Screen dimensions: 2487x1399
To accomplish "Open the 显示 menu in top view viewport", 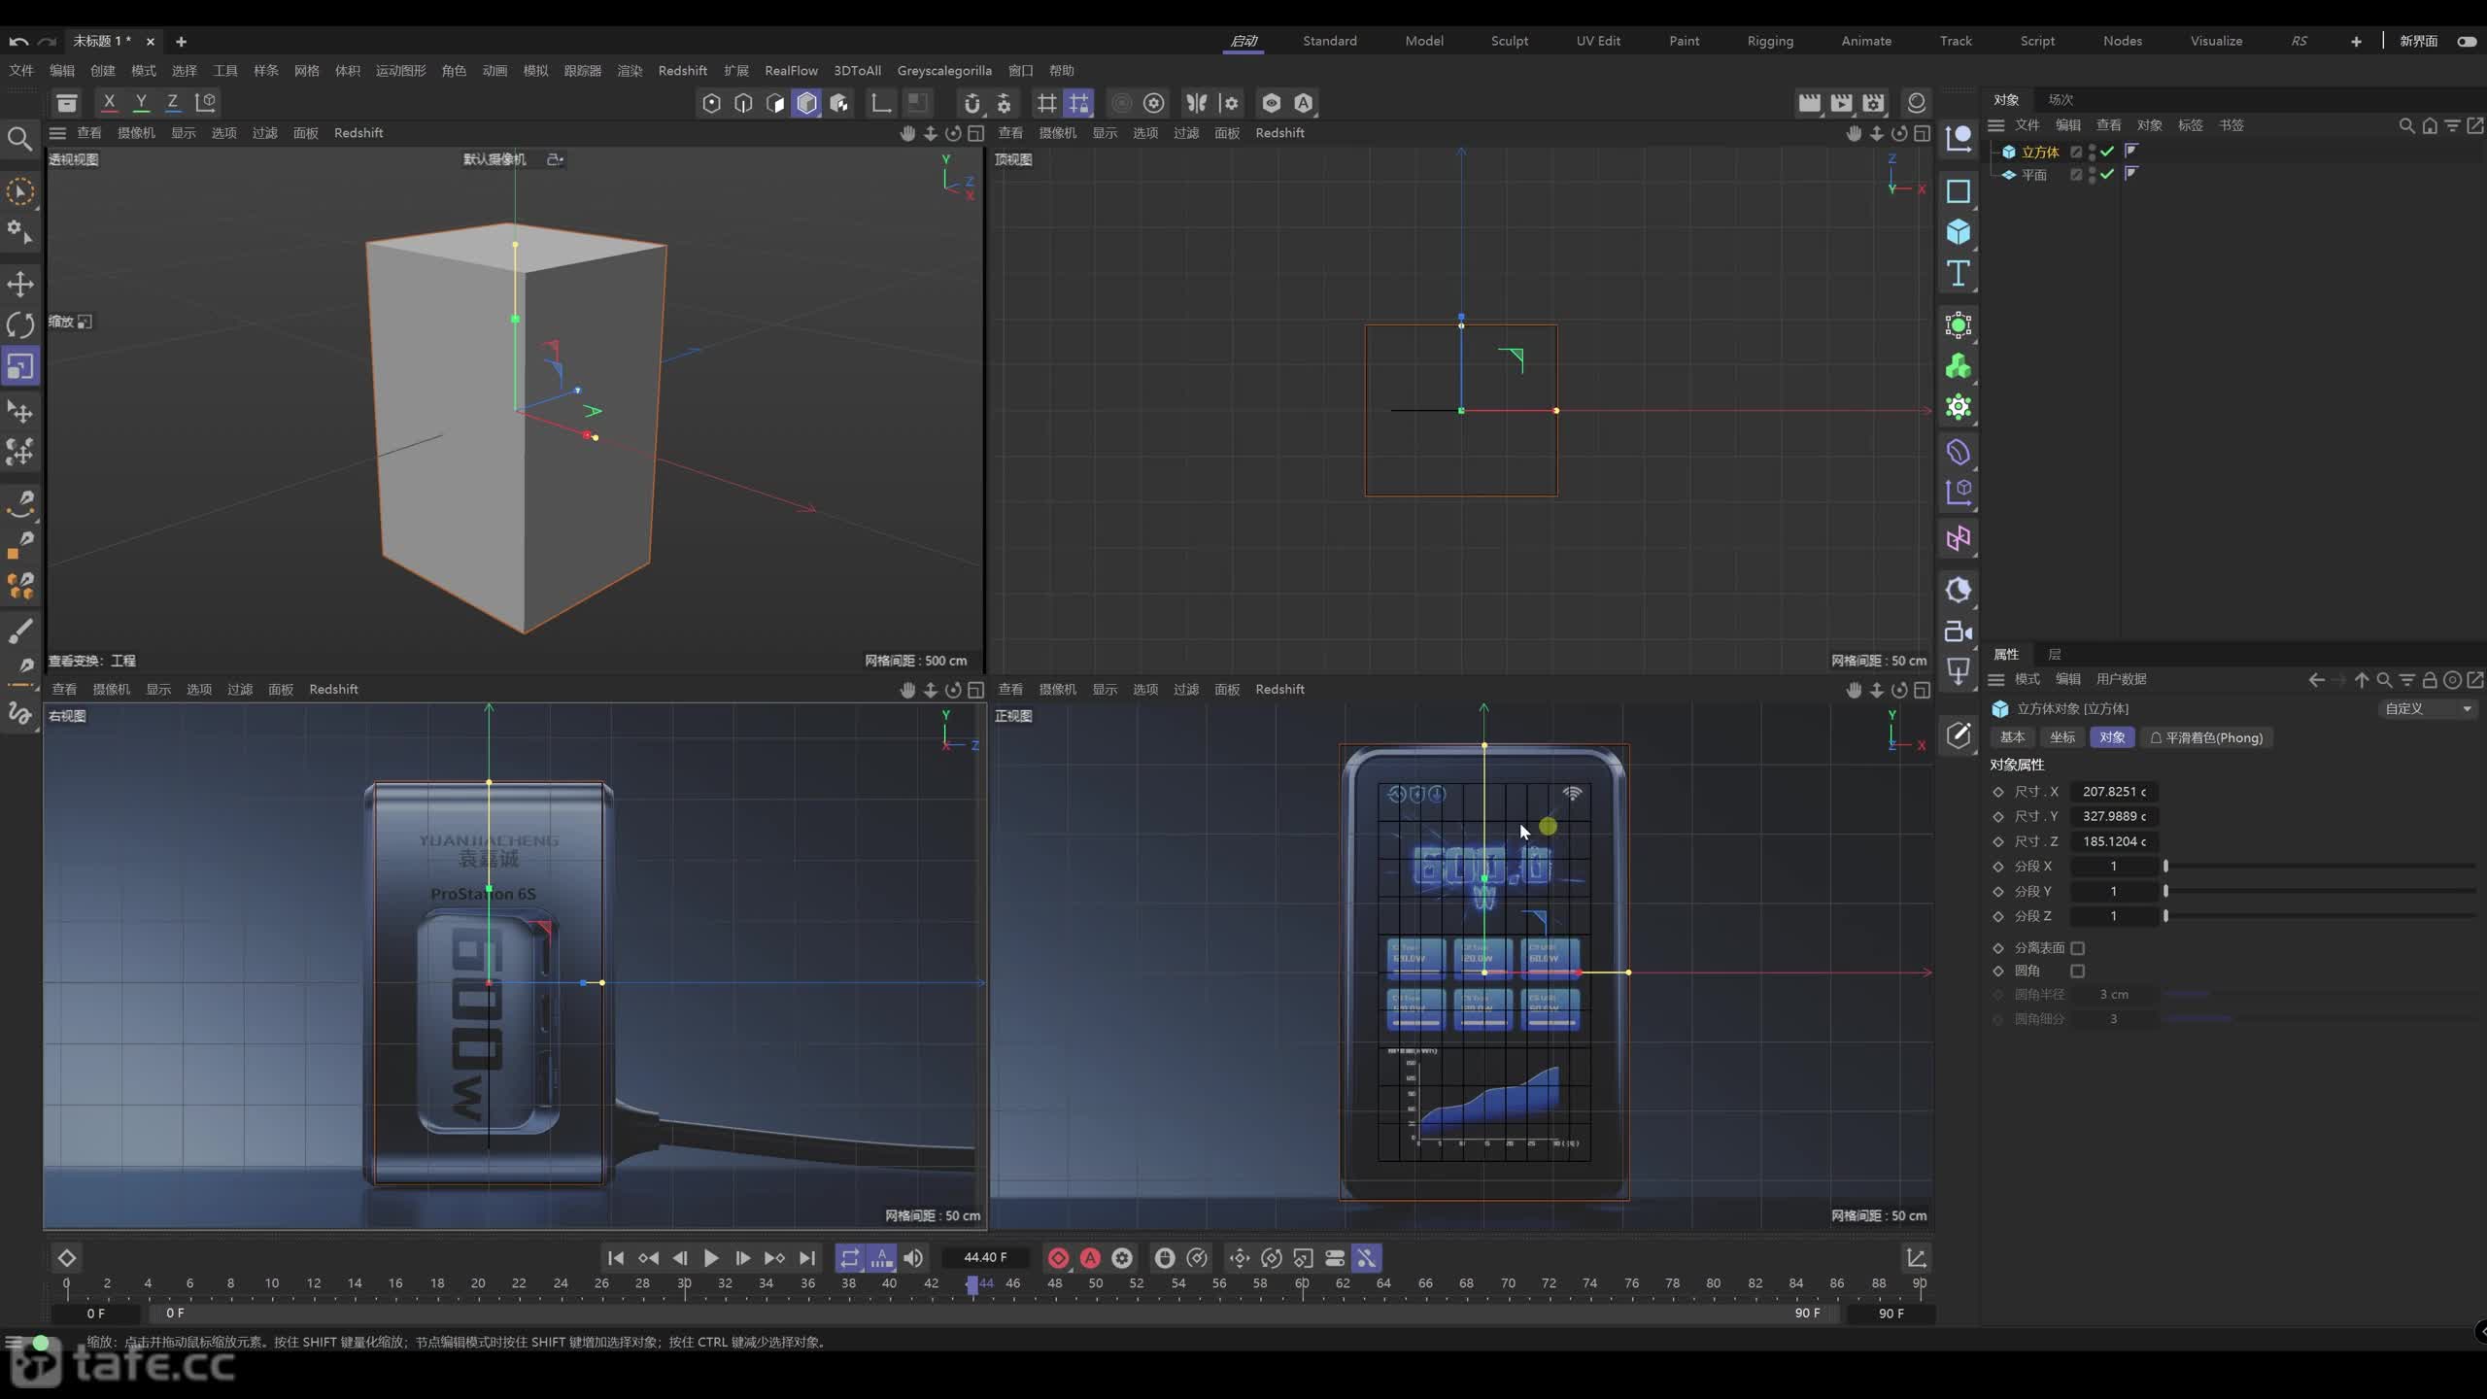I will 1105,133.
